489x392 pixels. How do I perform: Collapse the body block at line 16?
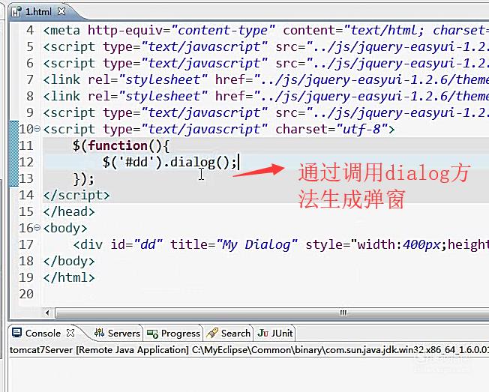point(37,228)
